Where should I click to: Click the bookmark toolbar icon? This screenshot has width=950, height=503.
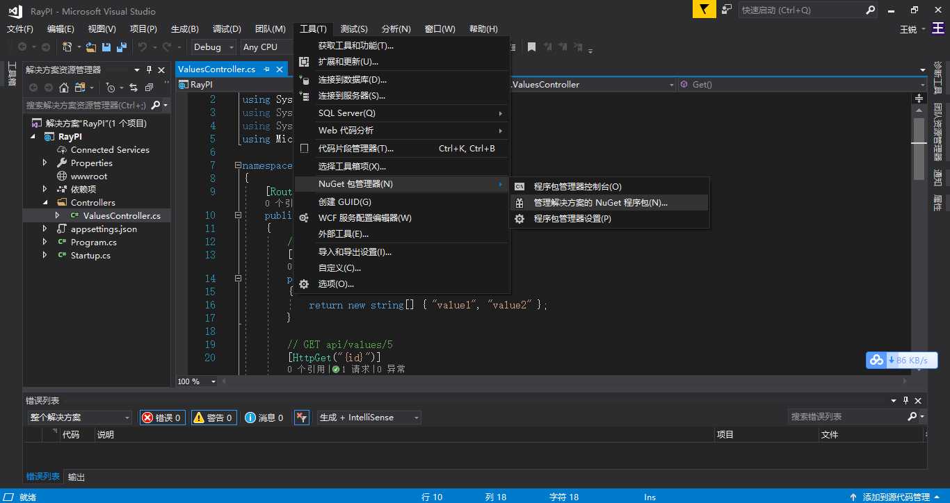coord(531,47)
